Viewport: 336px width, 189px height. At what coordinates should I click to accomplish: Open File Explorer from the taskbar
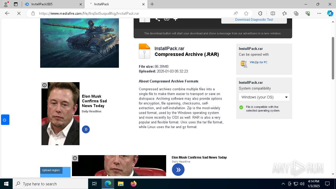pos(120,184)
